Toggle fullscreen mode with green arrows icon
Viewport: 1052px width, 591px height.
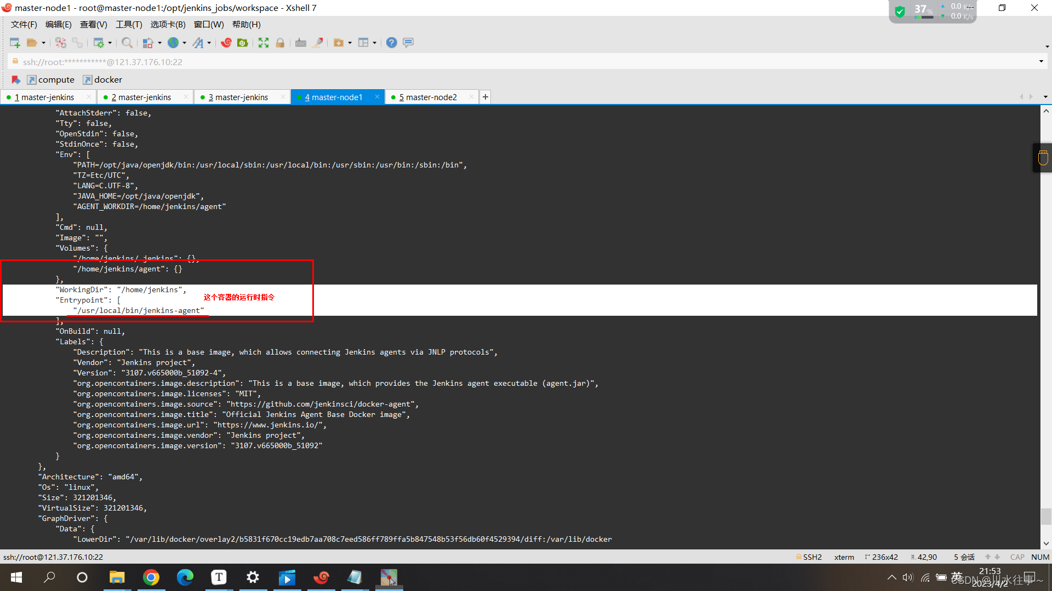click(264, 43)
